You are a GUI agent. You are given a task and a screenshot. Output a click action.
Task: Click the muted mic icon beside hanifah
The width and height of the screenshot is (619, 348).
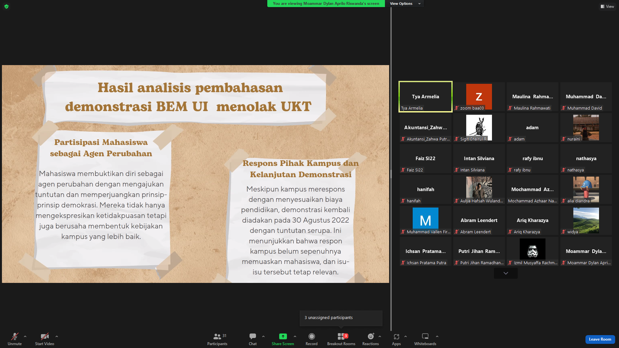(403, 201)
